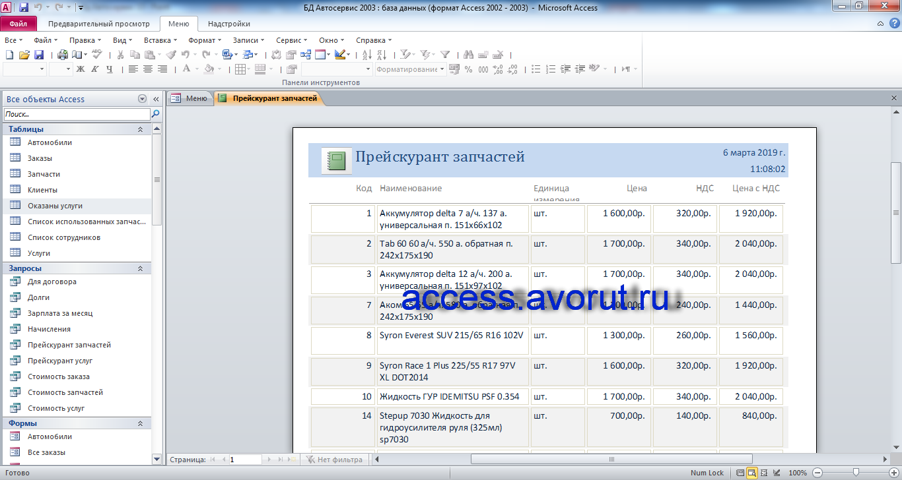The height and width of the screenshot is (480, 902).
Task: Click the Поиск search field
Action: point(77,114)
